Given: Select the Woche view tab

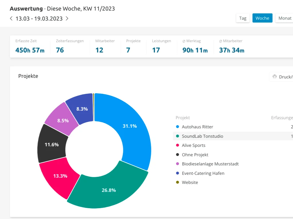Looking at the screenshot, I should (262, 18).
